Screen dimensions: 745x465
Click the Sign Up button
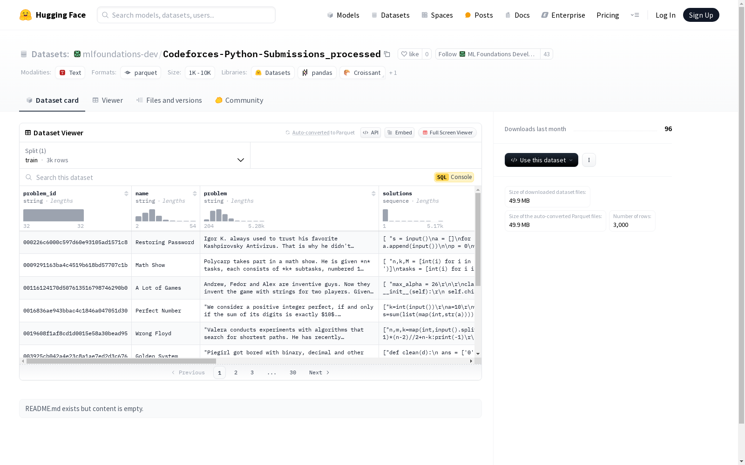pyautogui.click(x=701, y=14)
